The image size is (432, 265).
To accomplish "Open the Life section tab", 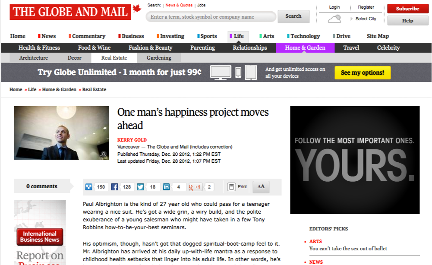I will click(x=238, y=36).
